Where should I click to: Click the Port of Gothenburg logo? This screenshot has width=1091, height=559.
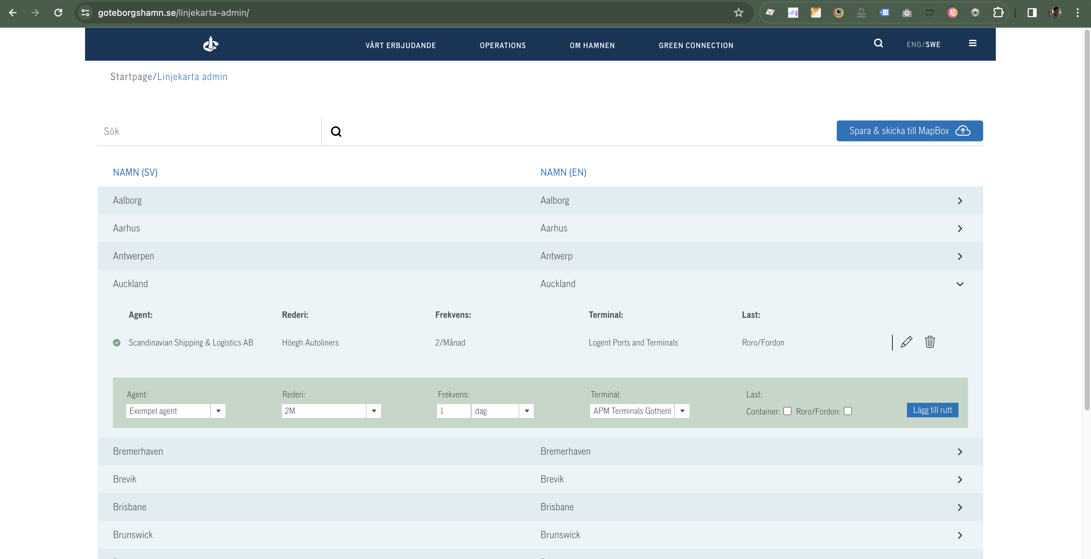211,44
